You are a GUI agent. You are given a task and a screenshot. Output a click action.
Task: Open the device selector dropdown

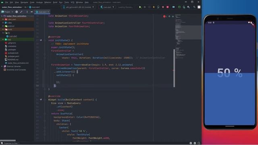78,7
